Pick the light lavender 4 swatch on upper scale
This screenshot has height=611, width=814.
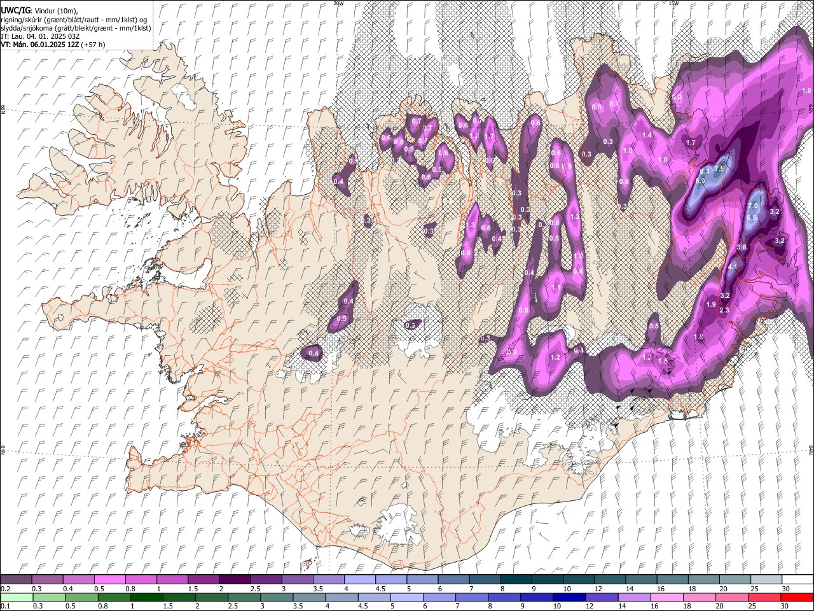point(359,580)
